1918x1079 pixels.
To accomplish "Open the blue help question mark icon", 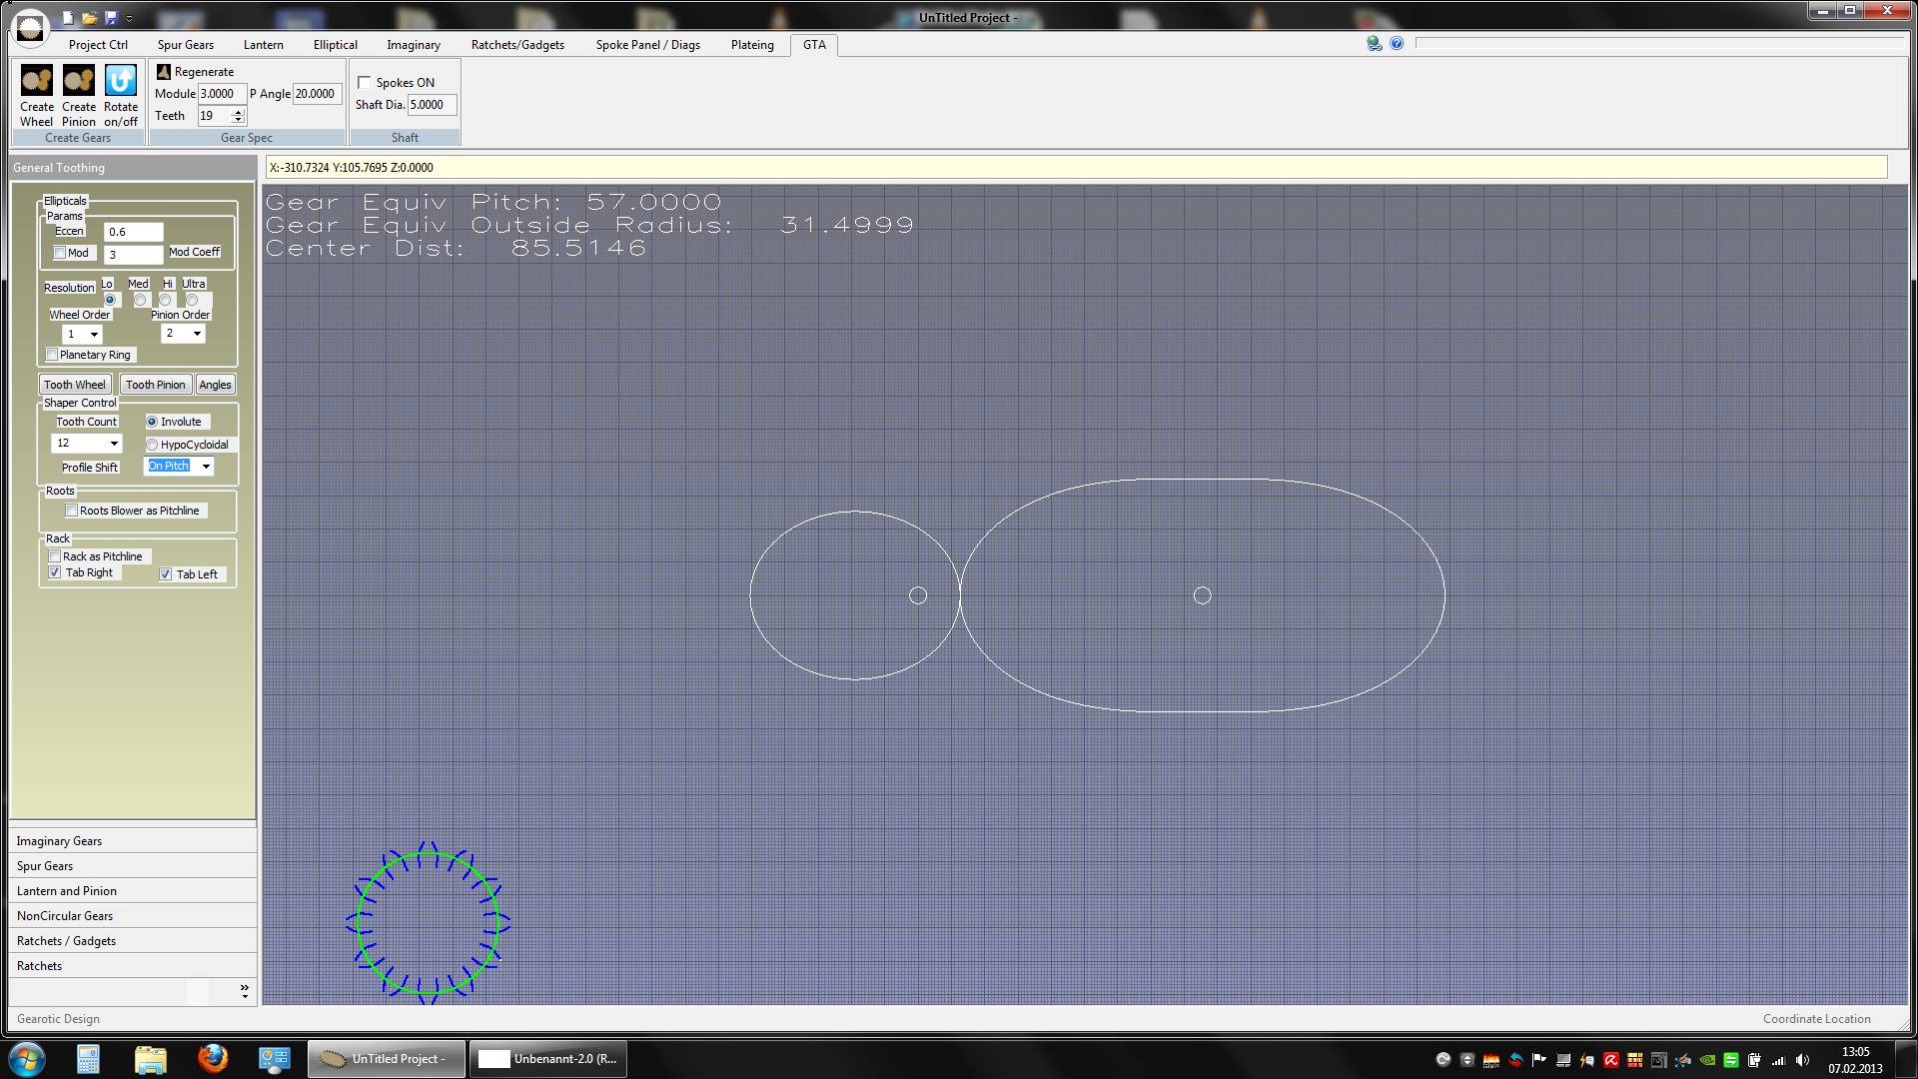I will (x=1397, y=44).
